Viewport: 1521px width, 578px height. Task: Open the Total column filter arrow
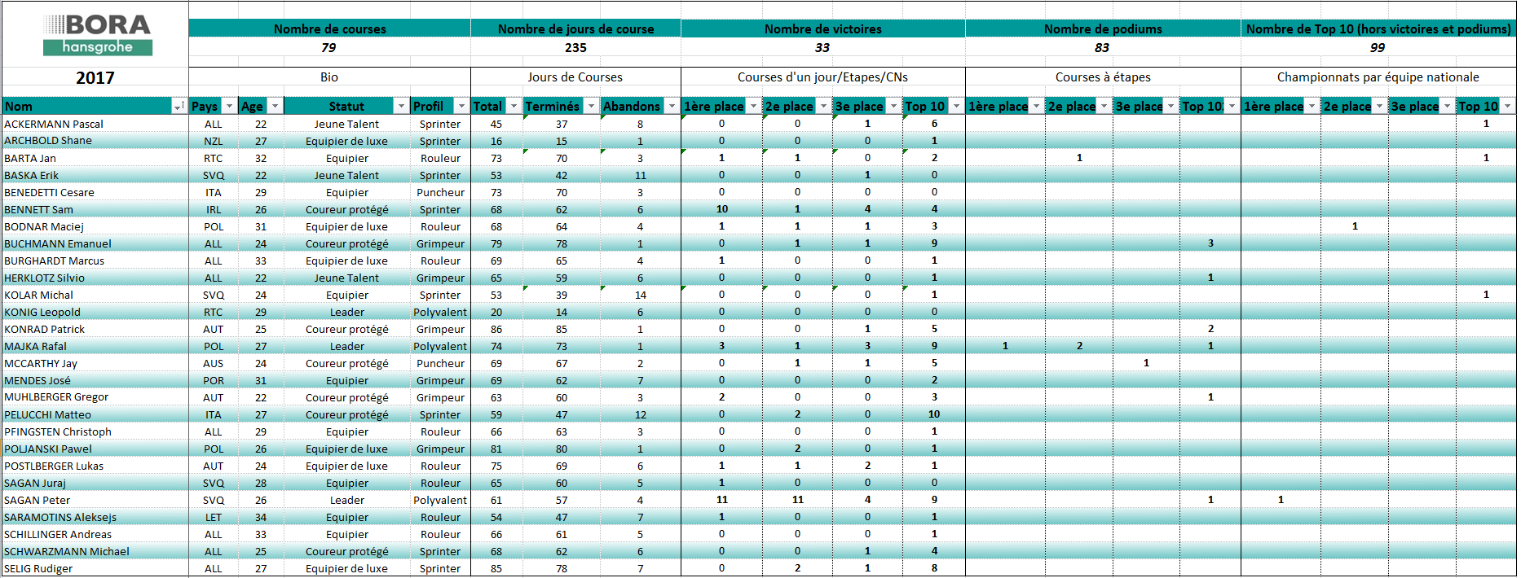pos(514,107)
